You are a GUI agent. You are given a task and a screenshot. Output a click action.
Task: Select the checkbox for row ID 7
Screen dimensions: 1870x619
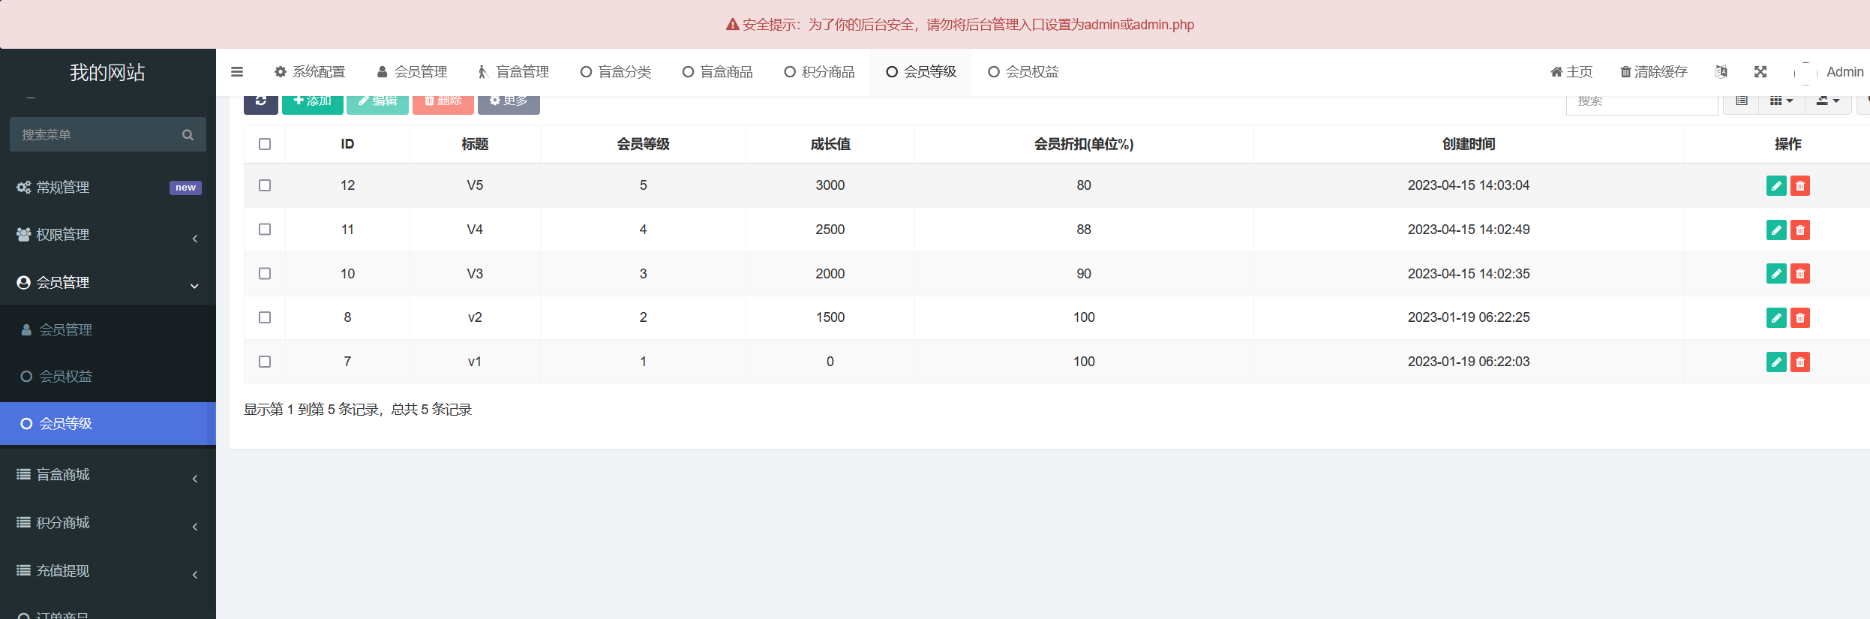pyautogui.click(x=265, y=362)
